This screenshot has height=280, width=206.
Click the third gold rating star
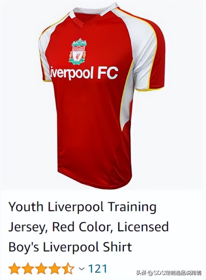tap(41, 268)
